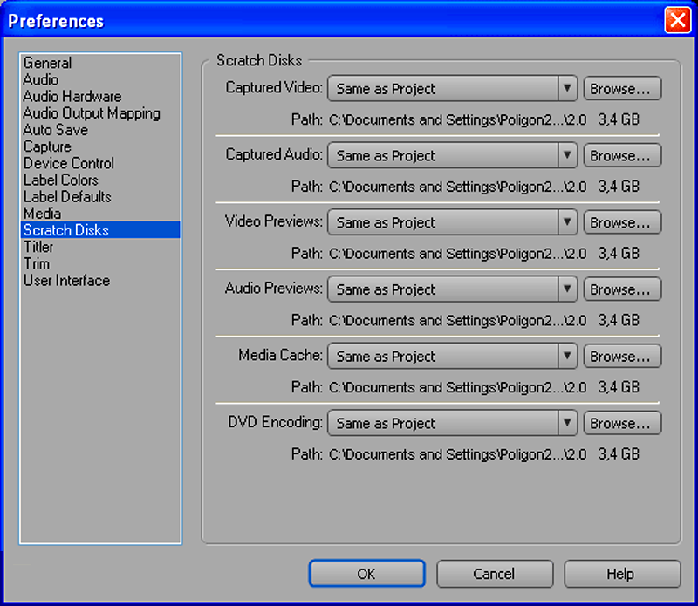The image size is (698, 606).
Task: Browse for a Media Cache folder
Action: tap(622, 356)
